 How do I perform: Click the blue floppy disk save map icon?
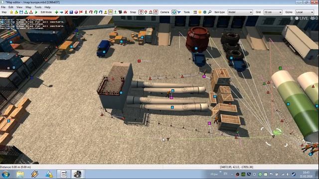pos(21,12)
